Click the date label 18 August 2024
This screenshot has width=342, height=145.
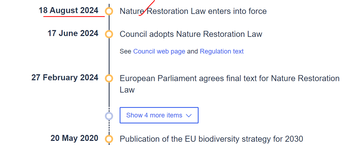point(69,10)
